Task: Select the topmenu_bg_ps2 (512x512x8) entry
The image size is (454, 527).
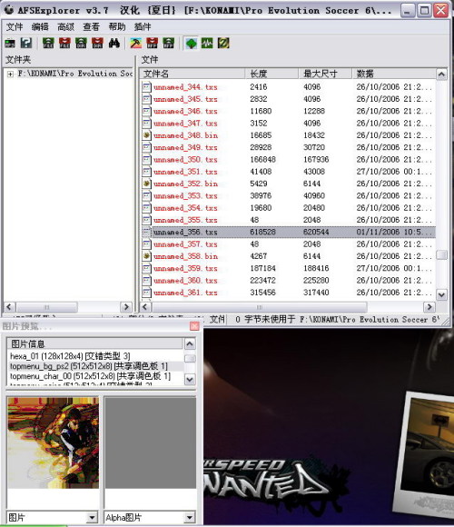Action: tap(89, 366)
